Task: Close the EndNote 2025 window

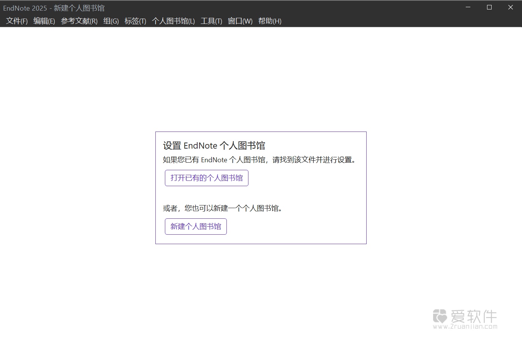Action: (x=510, y=7)
